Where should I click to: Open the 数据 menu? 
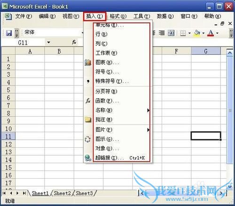pos(165,16)
